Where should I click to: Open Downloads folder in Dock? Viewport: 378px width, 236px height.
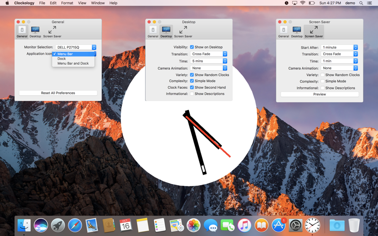pos(337,226)
